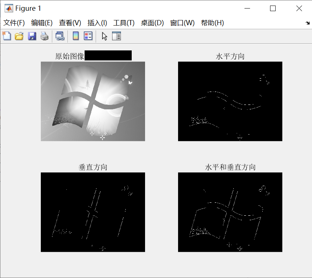Click the 原始图像 subplot title
312x278 pixels.
pos(70,56)
